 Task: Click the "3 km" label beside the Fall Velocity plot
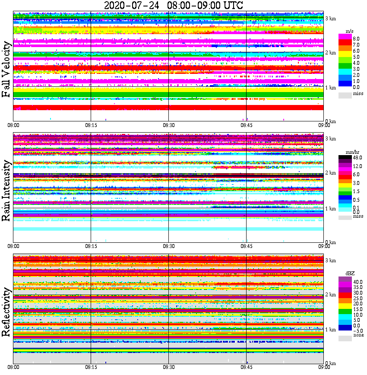point(330,19)
